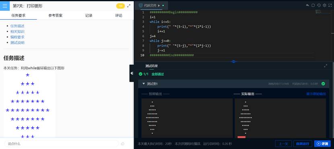Click the left panel vertical scrollbar
Image resolution: width=334 pixels, height=149 pixels.
coord(133,79)
